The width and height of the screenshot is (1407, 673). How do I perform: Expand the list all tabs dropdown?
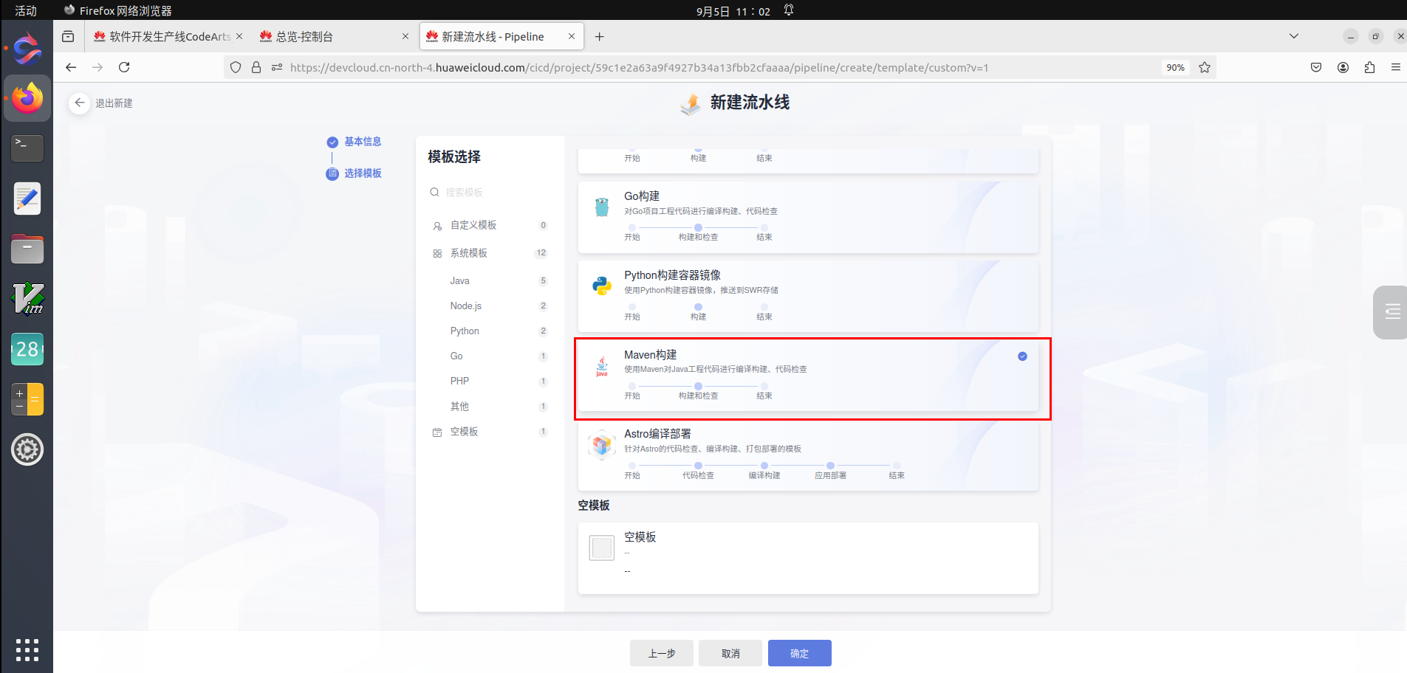1293,36
